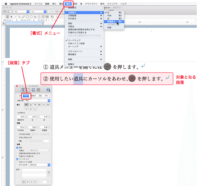Open the layout inspector pane icon
The height and width of the screenshot is (186, 197).
[x=33, y=90]
